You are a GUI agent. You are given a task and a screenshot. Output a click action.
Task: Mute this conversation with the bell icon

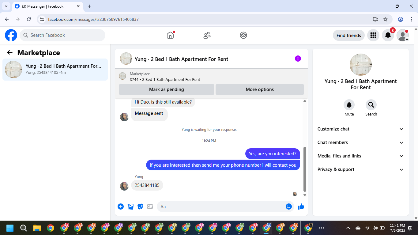349,105
